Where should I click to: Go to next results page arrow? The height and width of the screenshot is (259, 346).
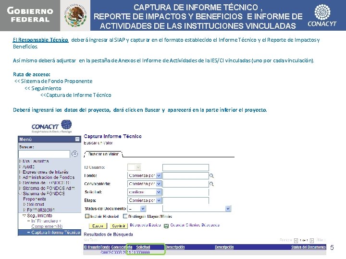pyautogui.click(x=312, y=240)
